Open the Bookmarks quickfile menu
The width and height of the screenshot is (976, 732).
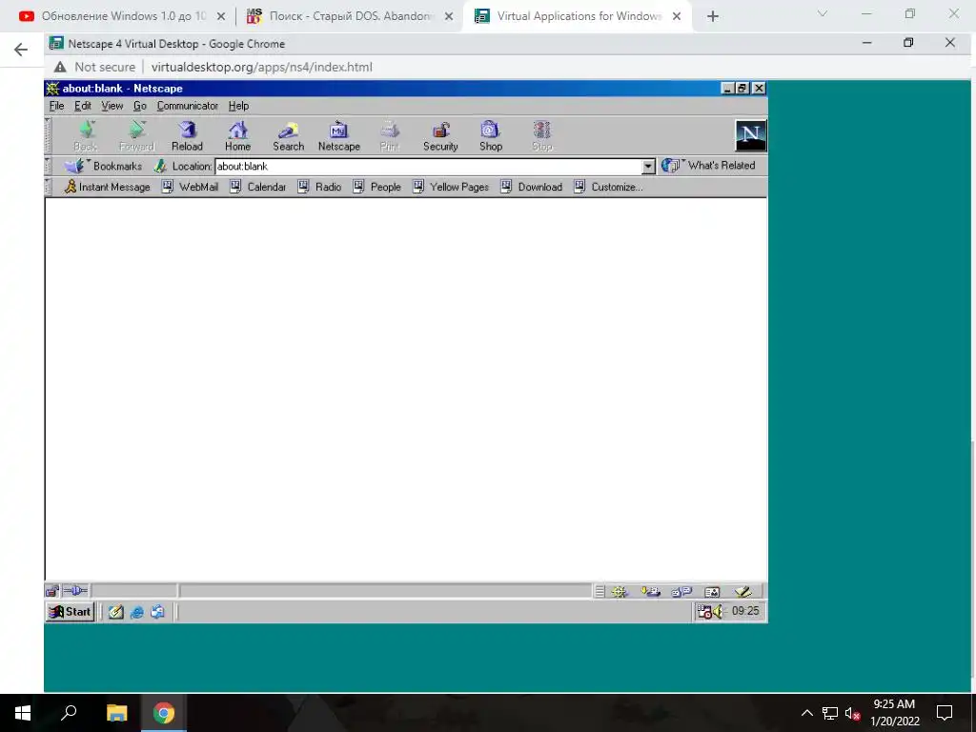click(103, 166)
